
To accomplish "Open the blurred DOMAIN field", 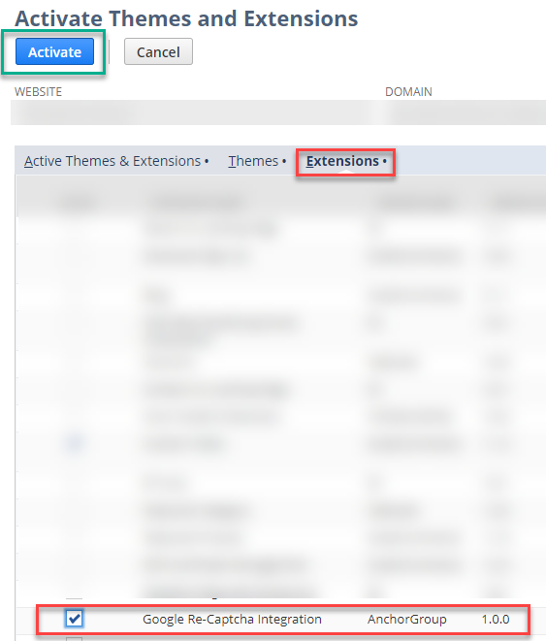I will coord(466,112).
